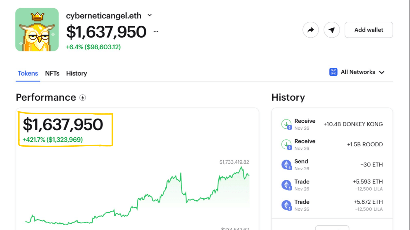Open the All Networks dropdown
410x230 pixels.
point(357,72)
